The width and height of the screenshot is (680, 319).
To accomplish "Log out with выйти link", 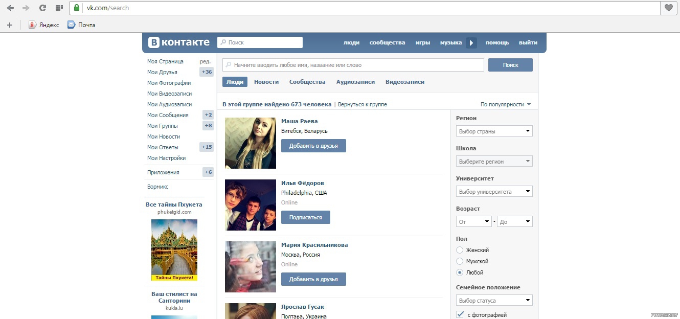I will point(528,43).
